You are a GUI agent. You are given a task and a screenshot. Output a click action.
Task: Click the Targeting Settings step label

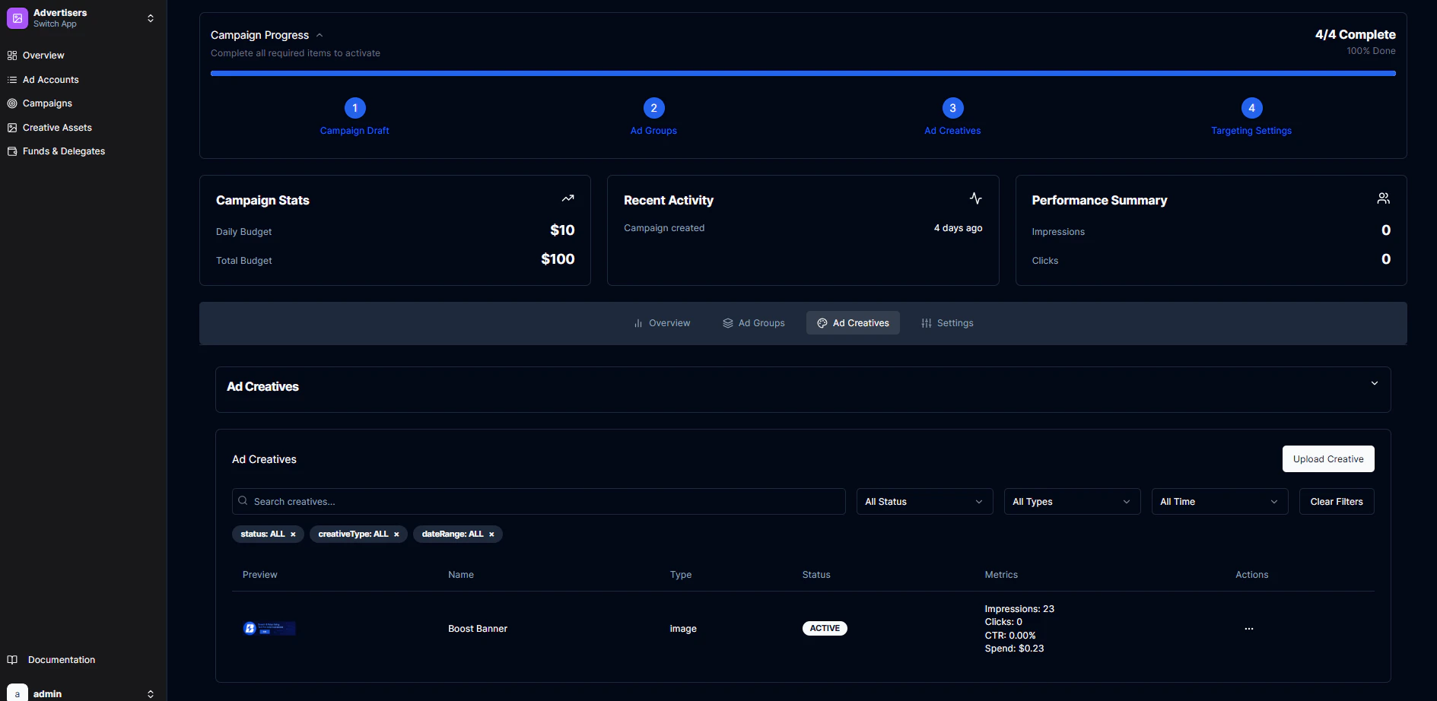tap(1251, 131)
